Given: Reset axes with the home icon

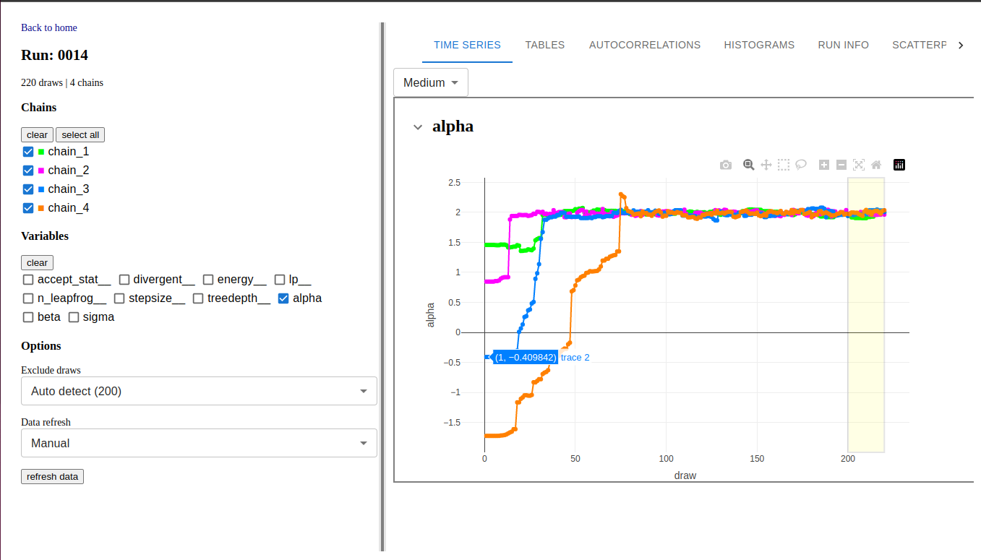Looking at the screenshot, I should (x=875, y=165).
